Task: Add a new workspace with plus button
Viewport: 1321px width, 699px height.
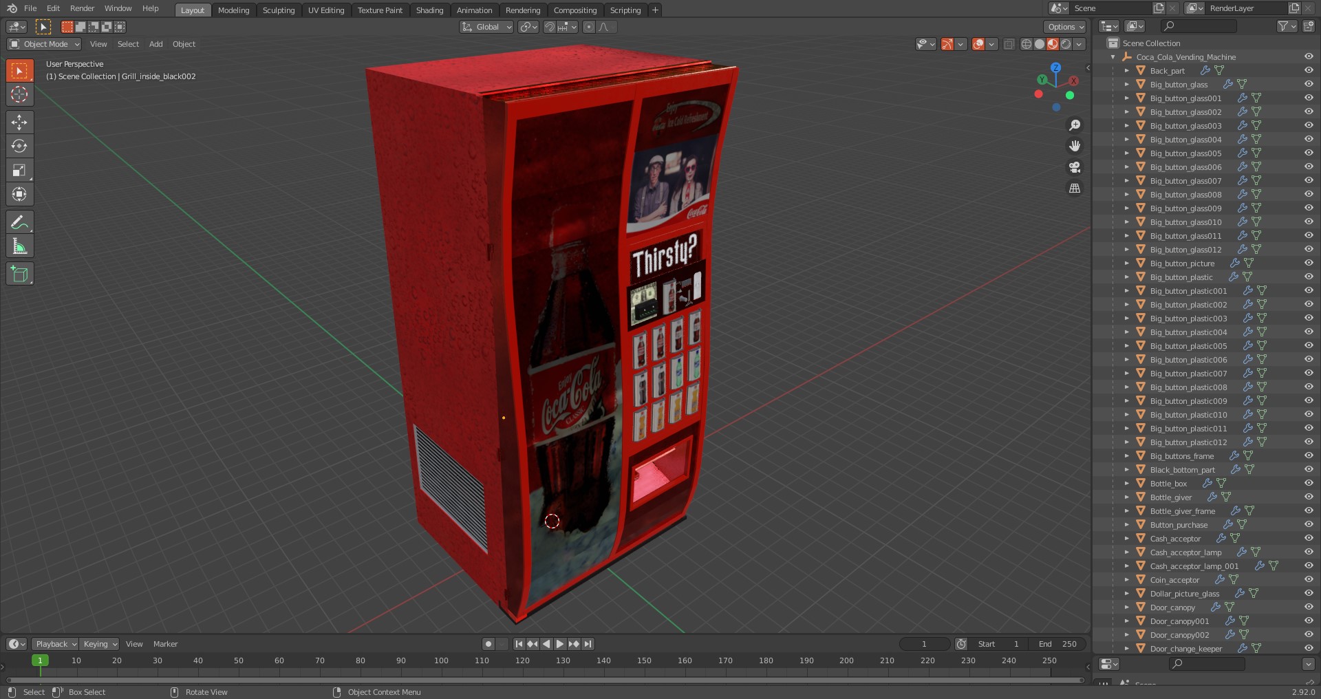Action: tap(655, 10)
